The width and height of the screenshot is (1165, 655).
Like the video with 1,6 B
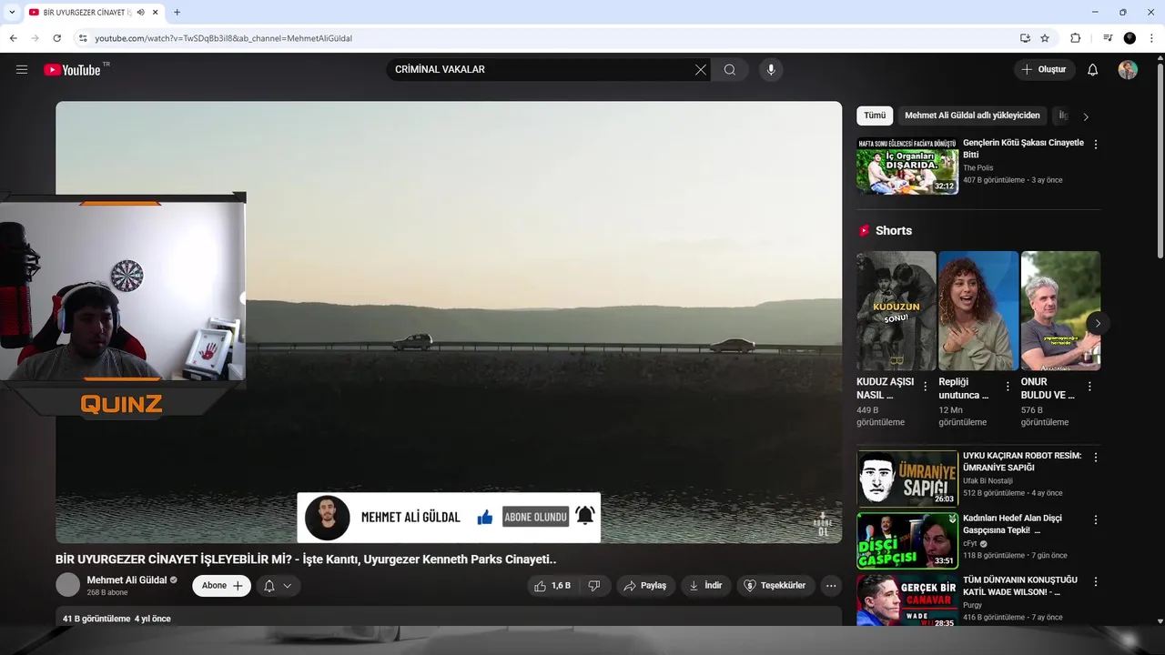pos(552,586)
